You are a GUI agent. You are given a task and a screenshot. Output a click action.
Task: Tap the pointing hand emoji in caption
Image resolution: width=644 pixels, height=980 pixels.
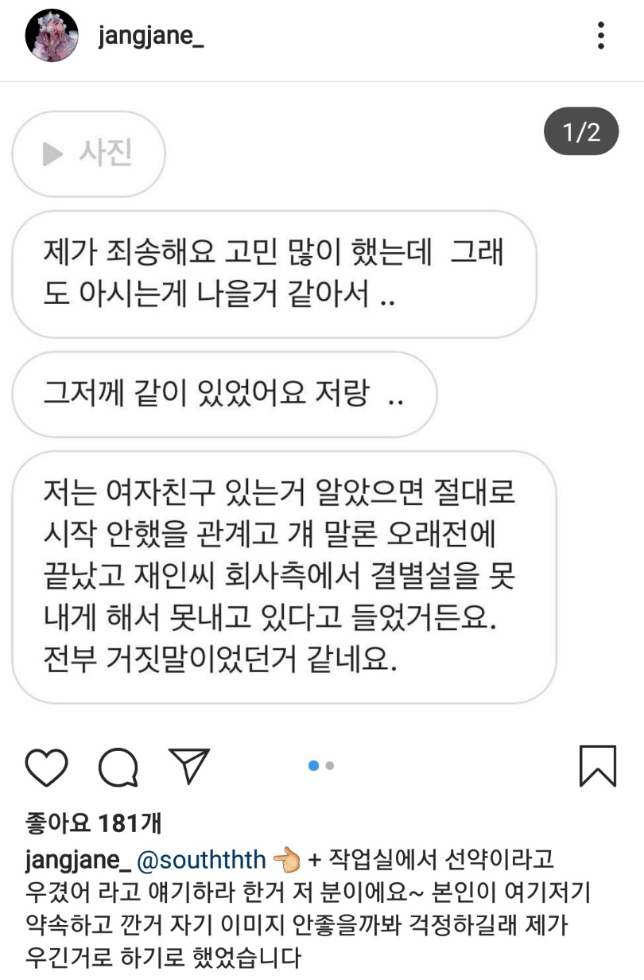(286, 860)
